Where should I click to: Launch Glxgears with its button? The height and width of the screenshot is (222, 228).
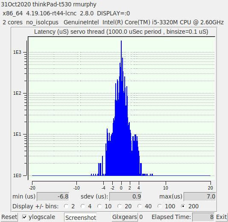tap(125, 217)
